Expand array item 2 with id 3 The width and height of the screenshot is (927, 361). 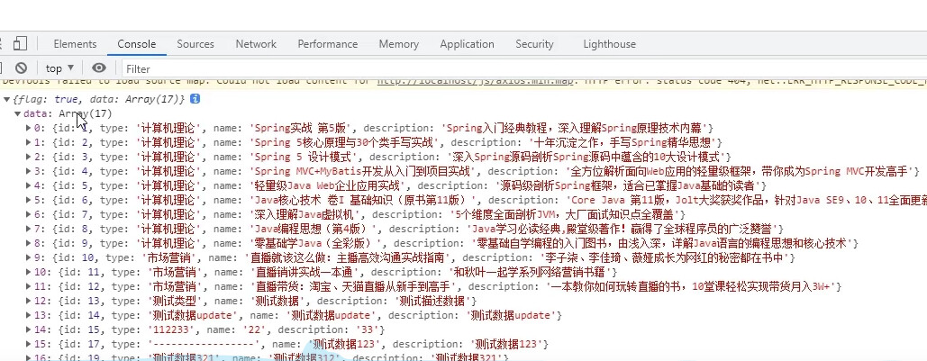click(x=29, y=157)
